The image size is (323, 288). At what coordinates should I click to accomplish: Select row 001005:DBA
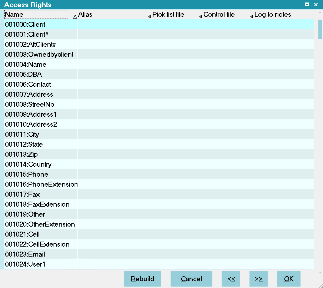pos(159,74)
